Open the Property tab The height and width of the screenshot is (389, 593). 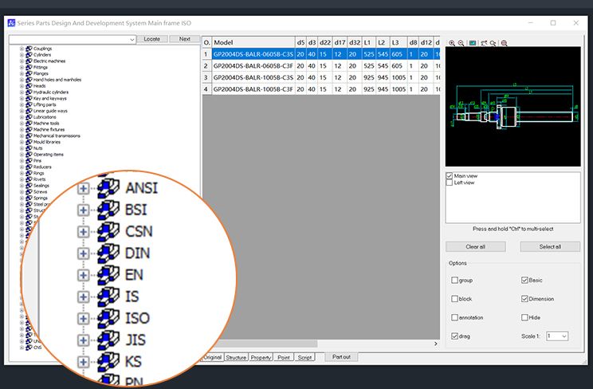click(x=261, y=358)
